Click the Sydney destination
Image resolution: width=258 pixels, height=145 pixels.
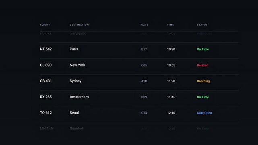(76, 81)
